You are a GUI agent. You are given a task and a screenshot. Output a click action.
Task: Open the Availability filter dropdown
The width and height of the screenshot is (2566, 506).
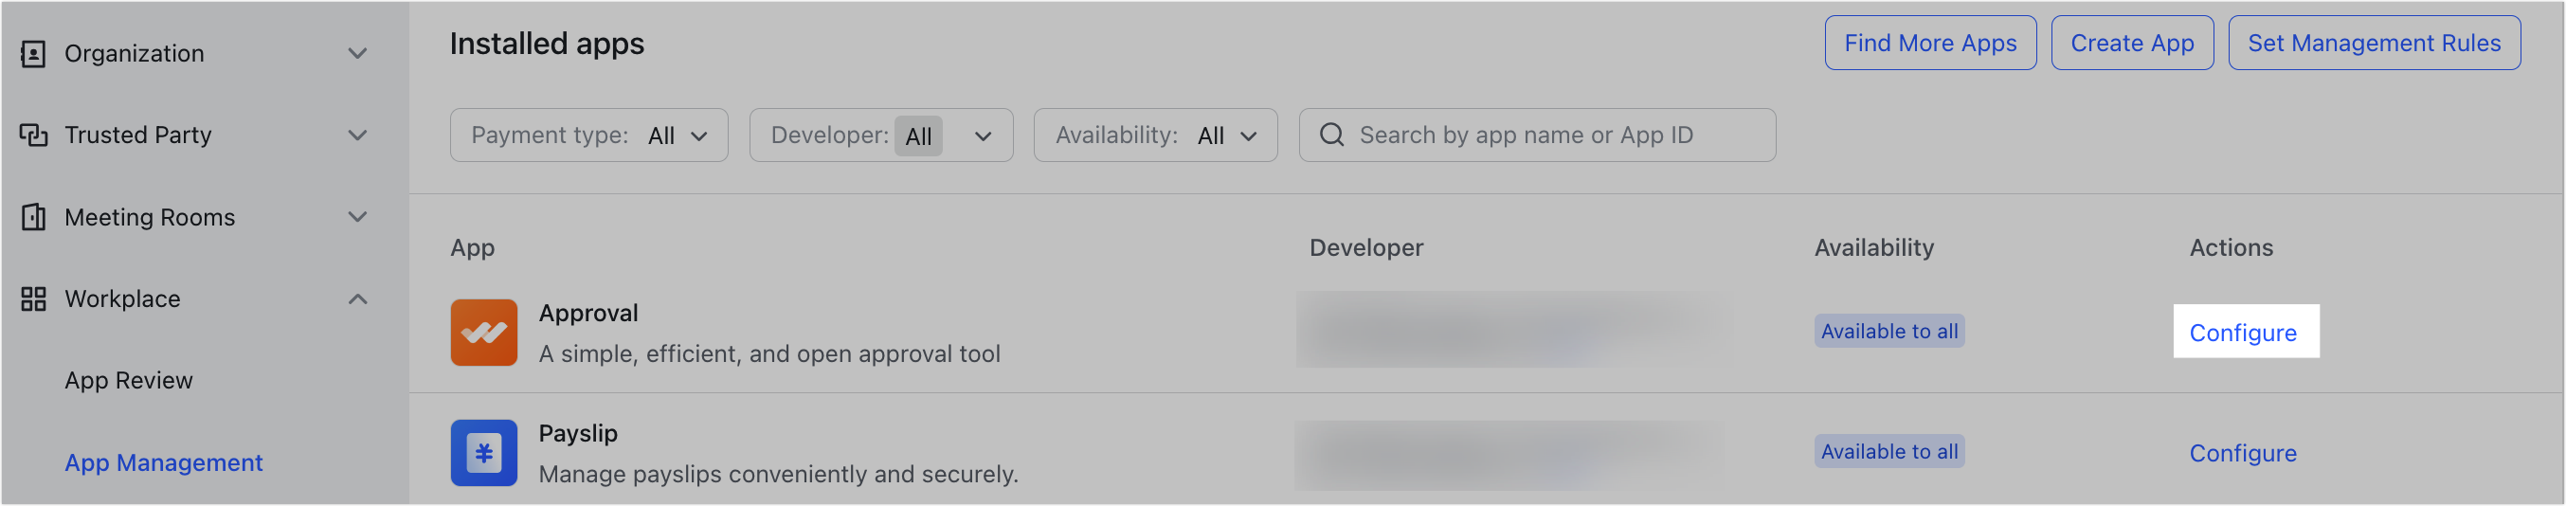click(x=1154, y=136)
